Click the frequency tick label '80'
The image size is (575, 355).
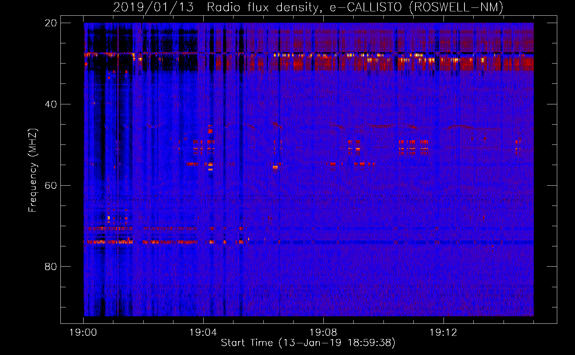coord(51,267)
